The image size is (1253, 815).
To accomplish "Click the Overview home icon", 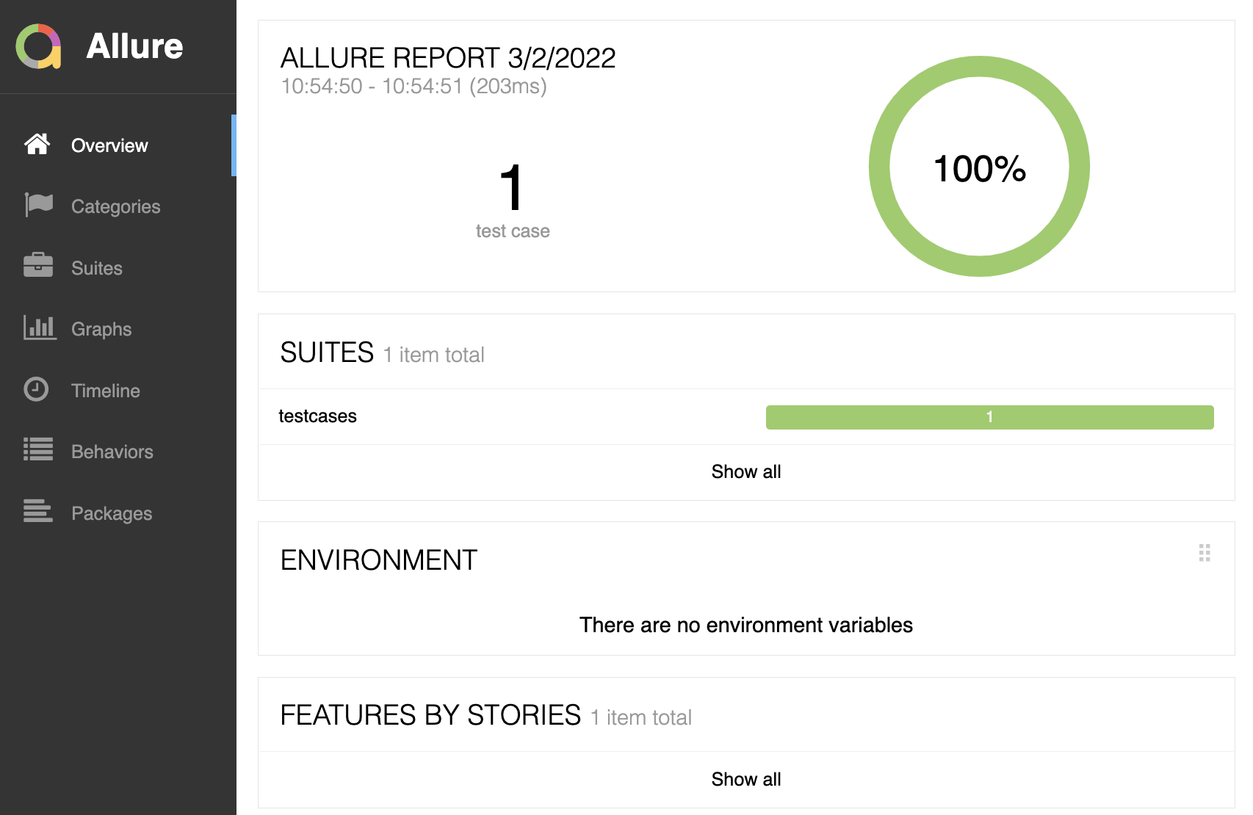I will [x=37, y=145].
